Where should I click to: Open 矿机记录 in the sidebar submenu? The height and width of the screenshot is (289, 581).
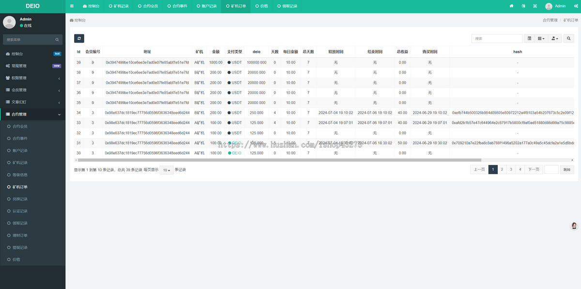pos(32,163)
